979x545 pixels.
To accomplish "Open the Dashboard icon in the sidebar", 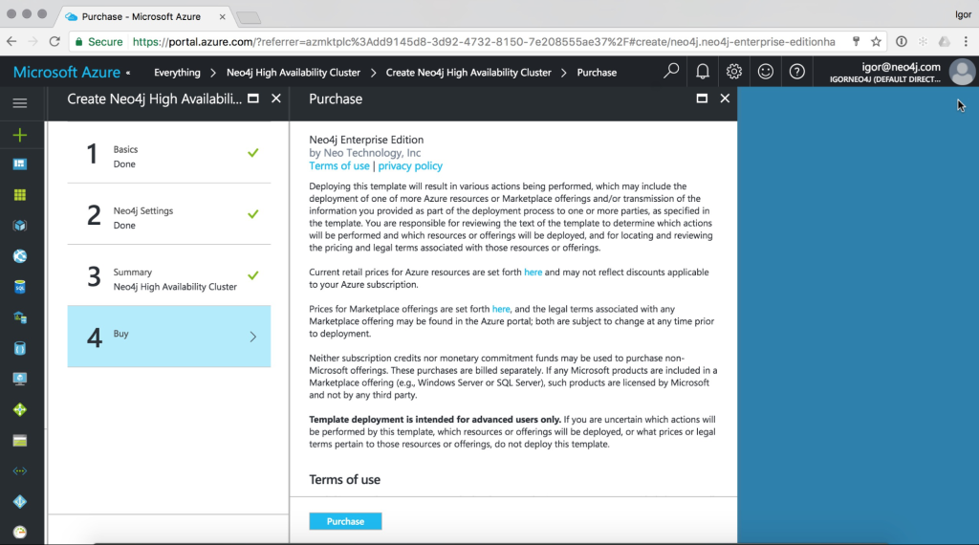I will 20,164.
